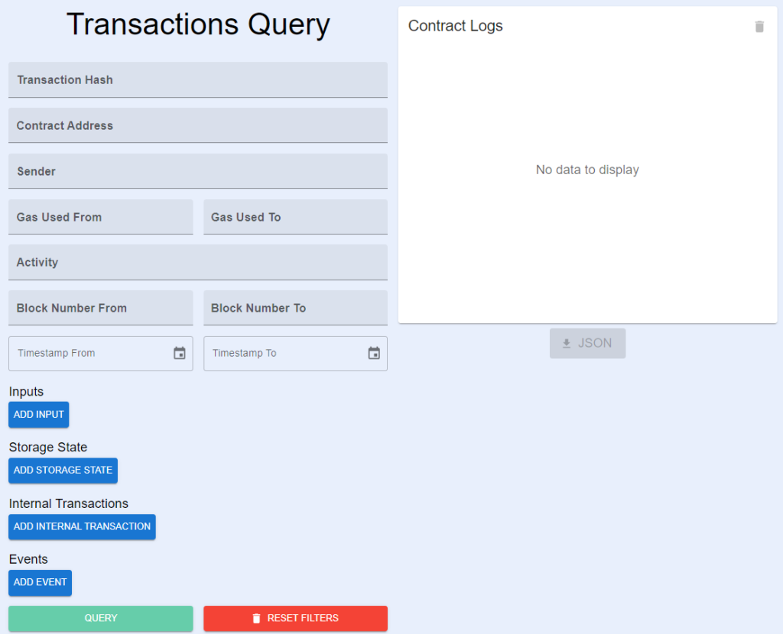The image size is (783, 634).
Task: Select the Transaction Hash input field
Action: [x=198, y=79]
